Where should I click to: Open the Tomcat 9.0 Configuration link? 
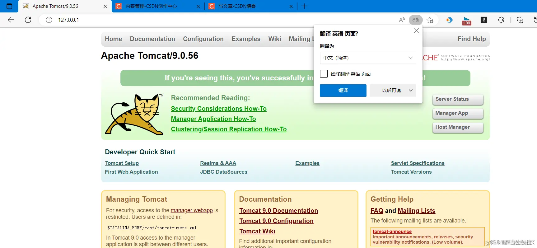tap(276, 221)
